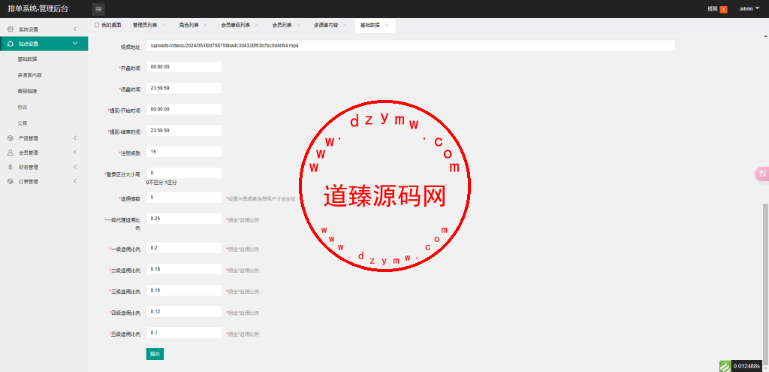Click the 产品管理 box icon
The width and height of the screenshot is (769, 372).
(11, 138)
